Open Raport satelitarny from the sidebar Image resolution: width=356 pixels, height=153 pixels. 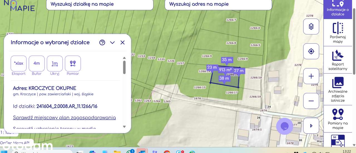point(338,60)
